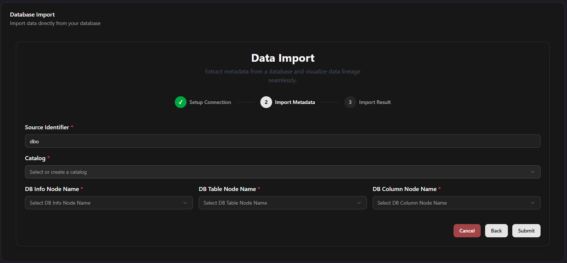This screenshot has width=567, height=263.
Task: Open the Catalog dropdown chevron
Action: [533, 172]
